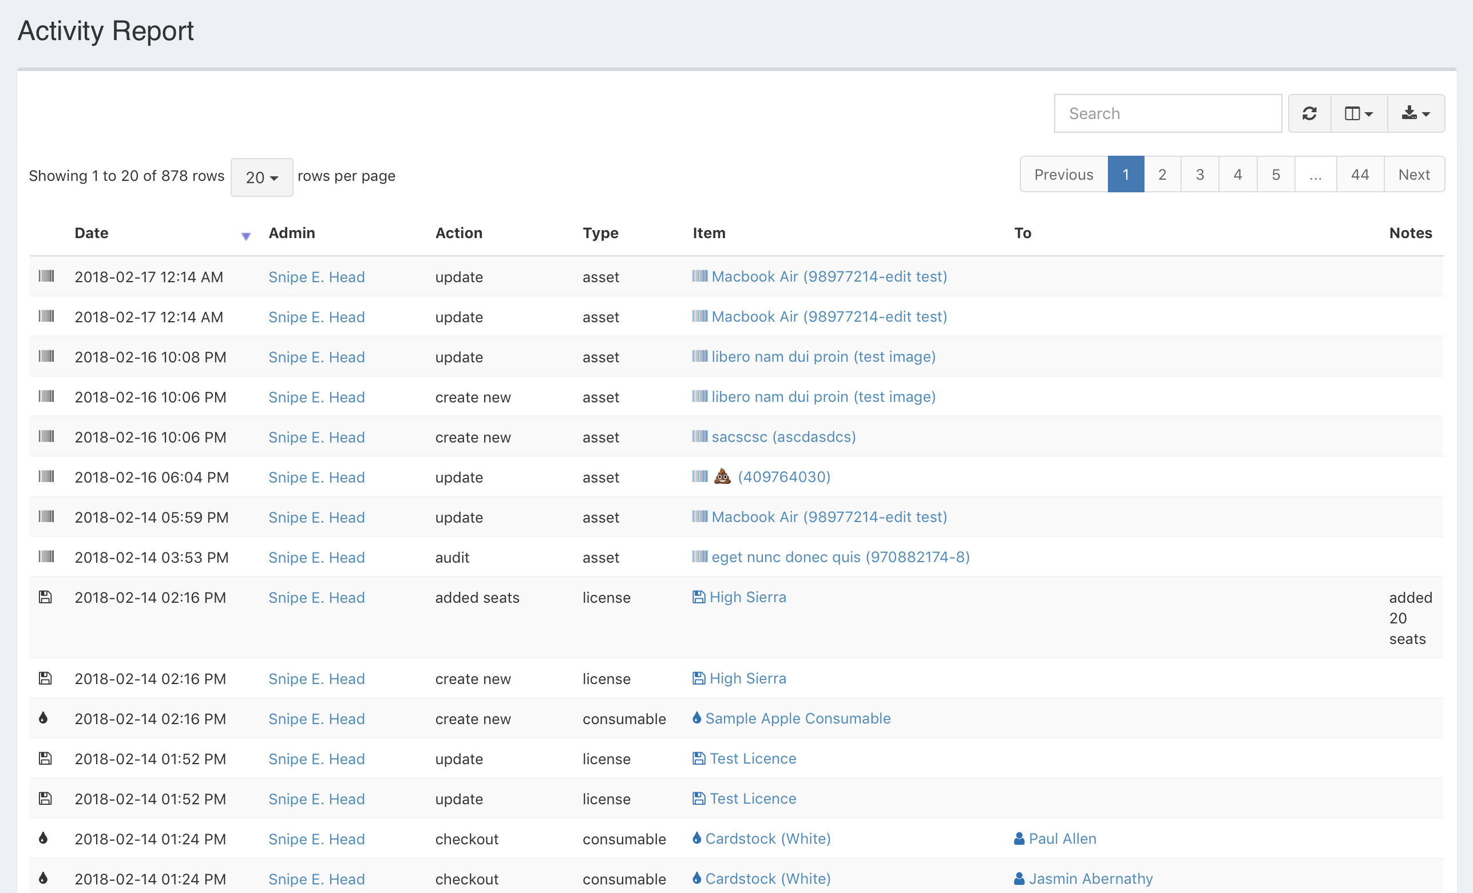Open Paul Allen user link
1473x893 pixels.
(x=1062, y=839)
